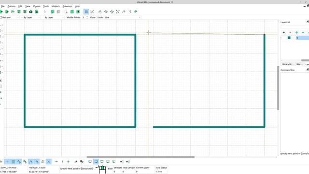
Task: Click the Undo icon in edit toolbar
Action: point(53,12)
